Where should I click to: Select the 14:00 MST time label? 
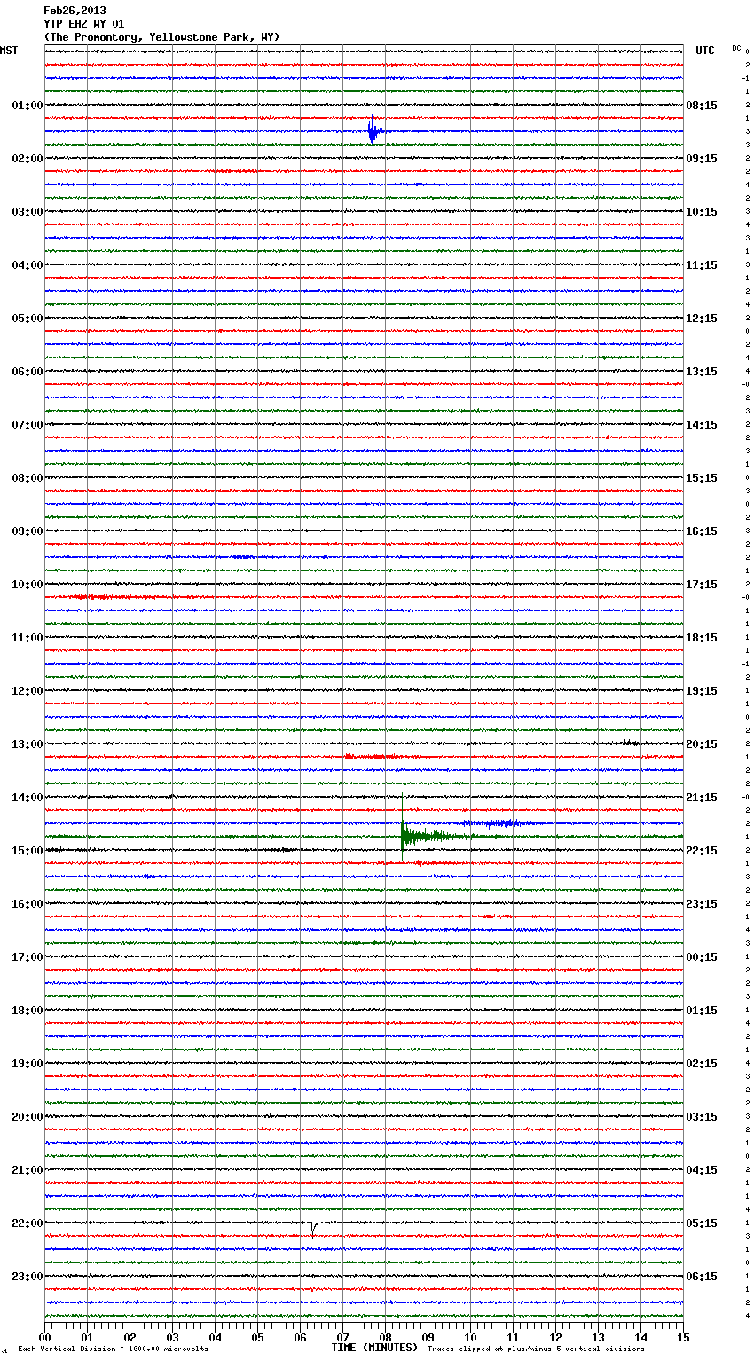click(27, 798)
